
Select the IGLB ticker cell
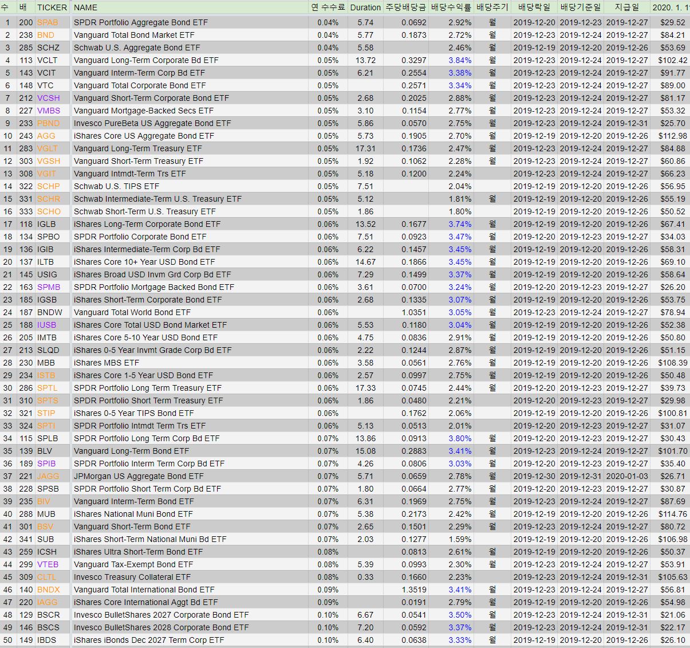47,224
